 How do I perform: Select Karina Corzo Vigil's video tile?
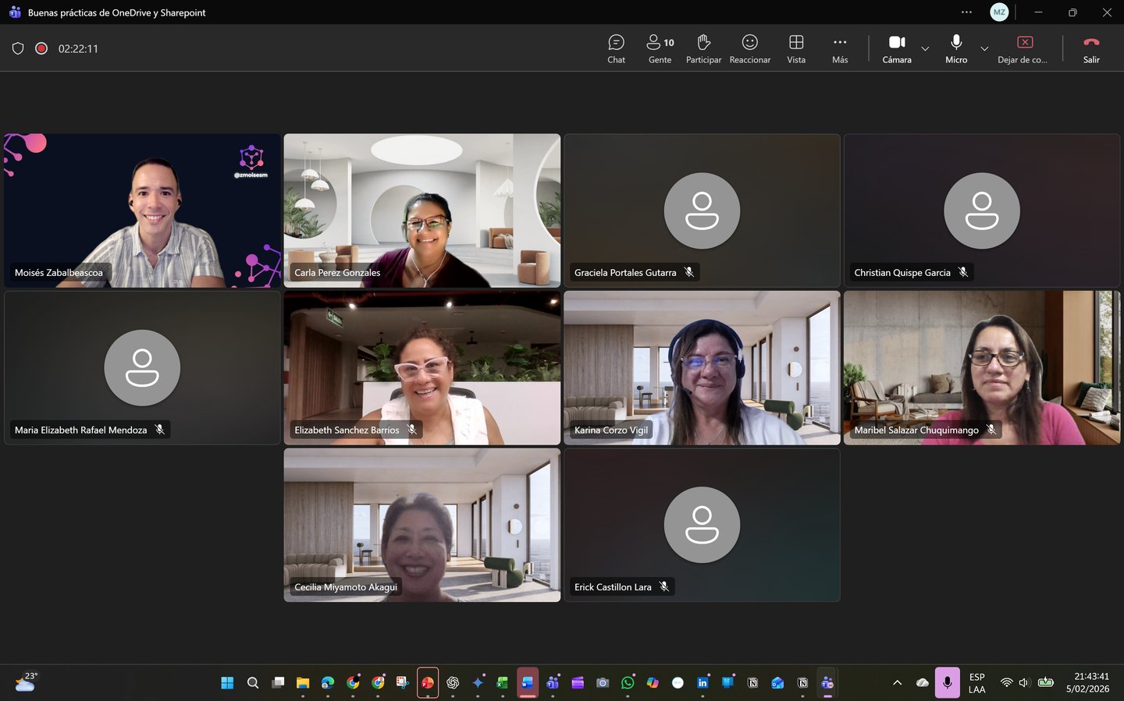coord(702,368)
